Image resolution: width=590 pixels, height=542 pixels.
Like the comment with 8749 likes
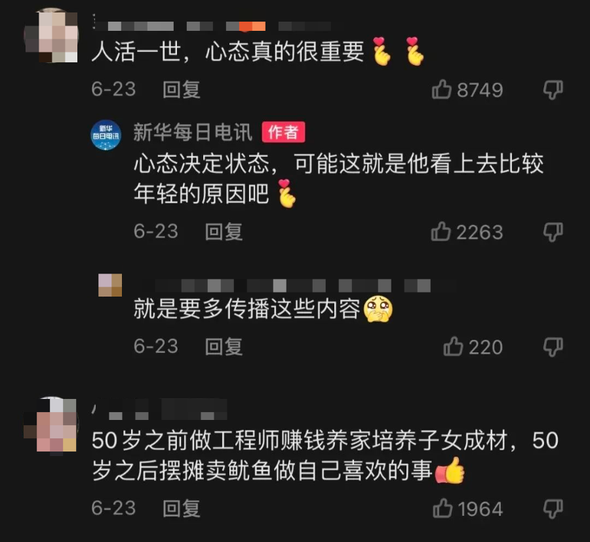pyautogui.click(x=441, y=89)
